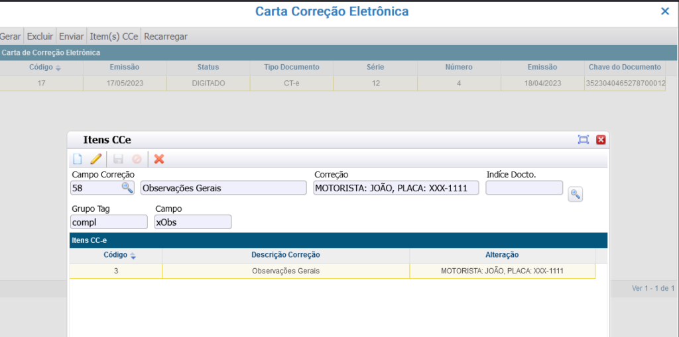Close the Itens CCe dialog
Image resolution: width=679 pixels, height=337 pixels.
pyautogui.click(x=601, y=140)
